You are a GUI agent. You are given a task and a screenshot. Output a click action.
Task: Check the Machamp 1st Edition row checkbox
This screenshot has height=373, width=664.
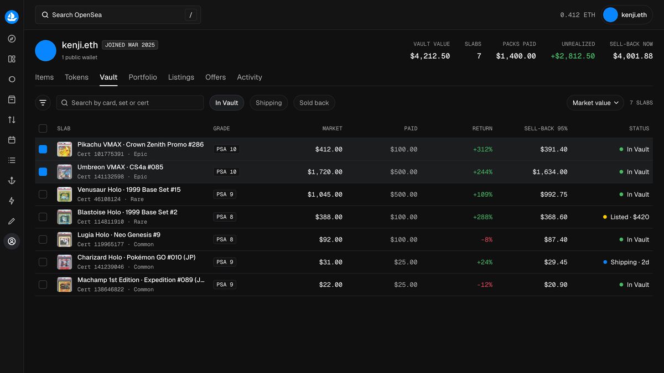point(43,285)
